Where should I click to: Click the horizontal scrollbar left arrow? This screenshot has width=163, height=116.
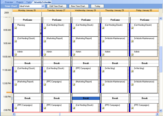click(14, 114)
